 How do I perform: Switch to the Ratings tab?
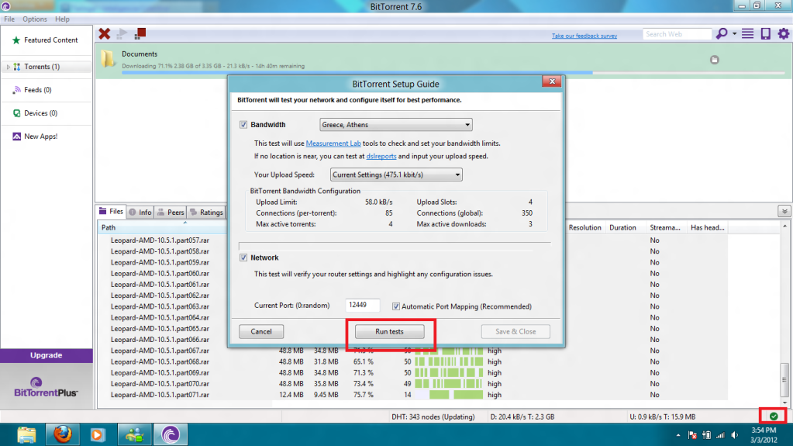coord(206,212)
